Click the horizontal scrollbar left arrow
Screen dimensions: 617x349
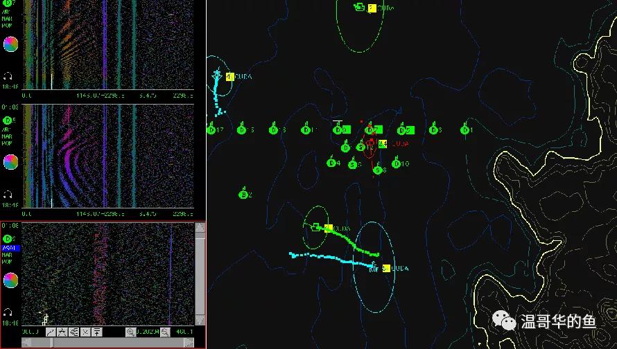(26, 343)
